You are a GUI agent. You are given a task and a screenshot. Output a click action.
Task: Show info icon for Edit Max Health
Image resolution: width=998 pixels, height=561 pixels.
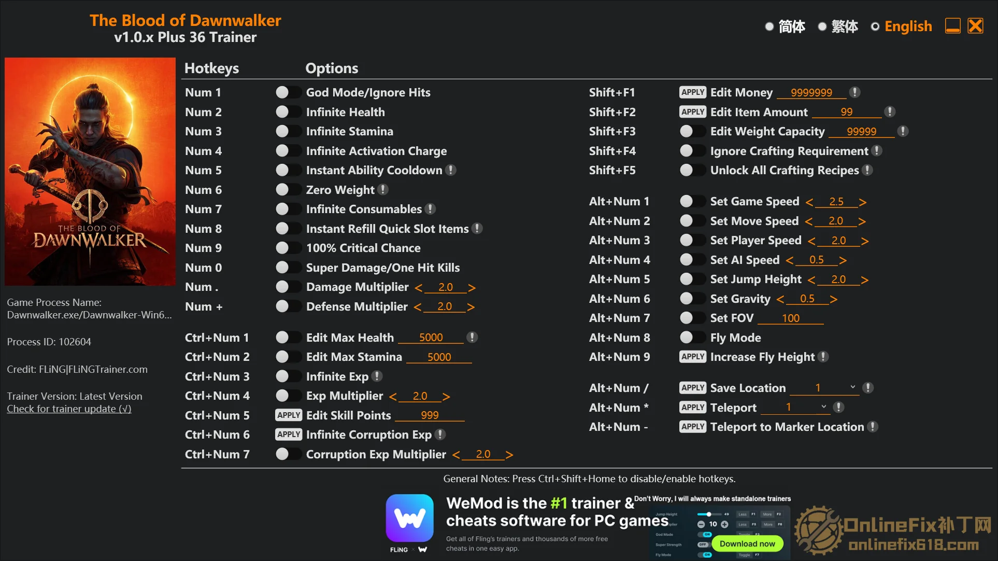coord(472,338)
